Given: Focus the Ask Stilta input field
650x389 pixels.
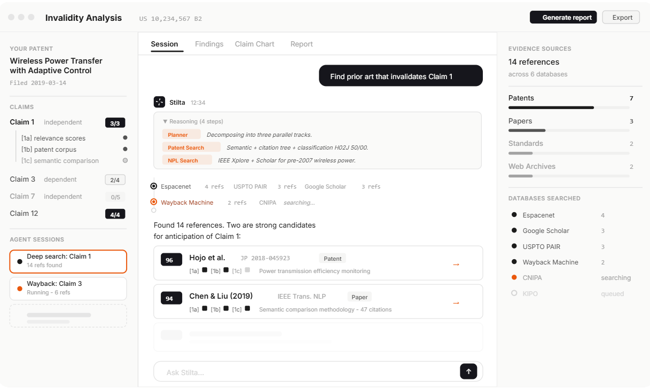Looking at the screenshot, I should pyautogui.click(x=304, y=372).
